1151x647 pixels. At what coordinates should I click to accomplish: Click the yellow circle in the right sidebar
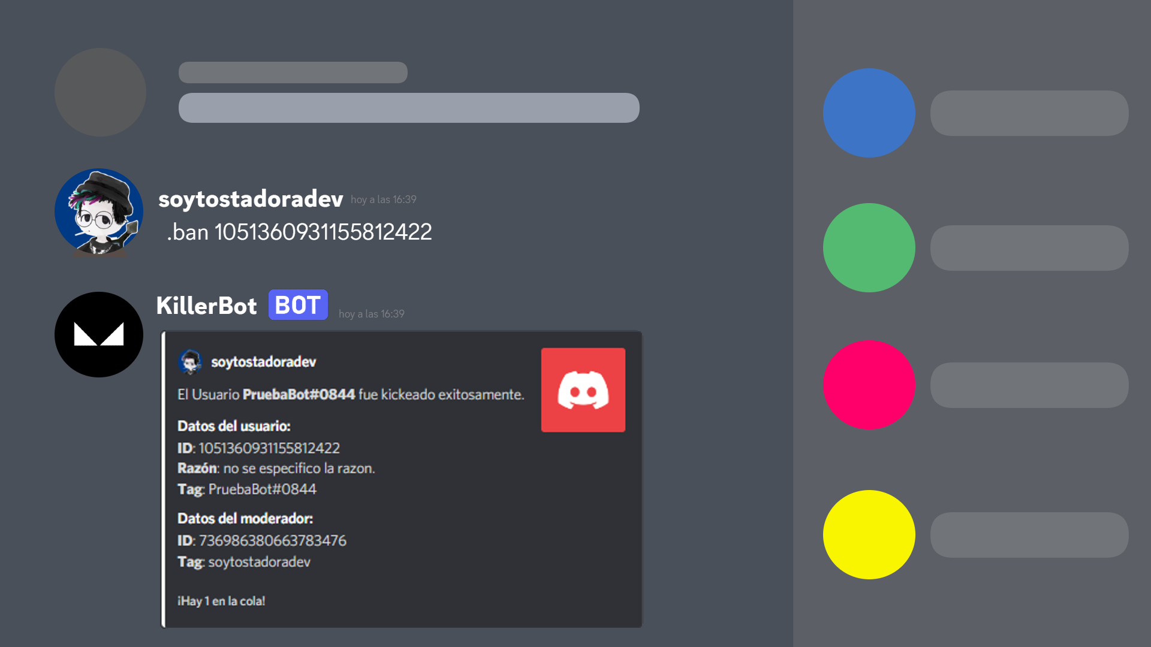coord(869,534)
